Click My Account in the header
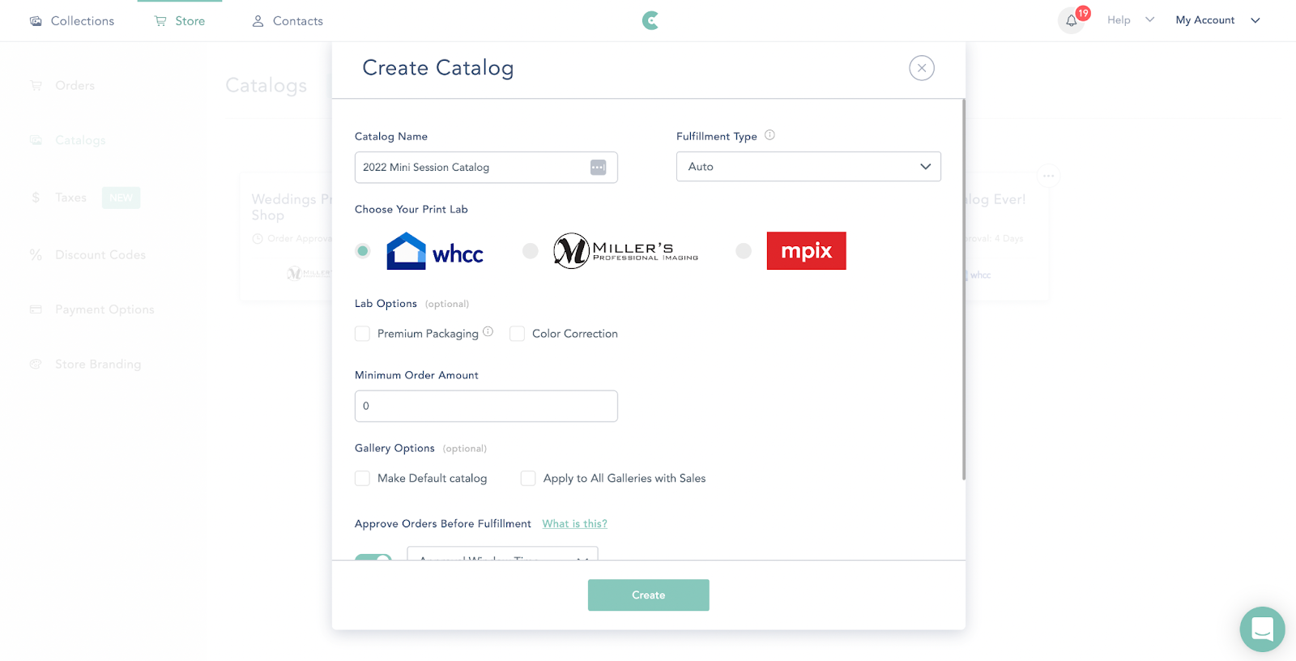Screen dimensions: 1296x661 1205,20
